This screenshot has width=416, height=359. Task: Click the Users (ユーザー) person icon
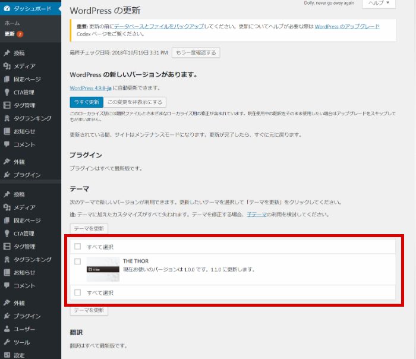(x=7, y=329)
